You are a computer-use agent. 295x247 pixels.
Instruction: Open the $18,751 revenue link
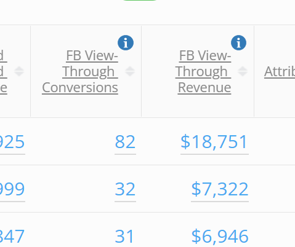214,142
